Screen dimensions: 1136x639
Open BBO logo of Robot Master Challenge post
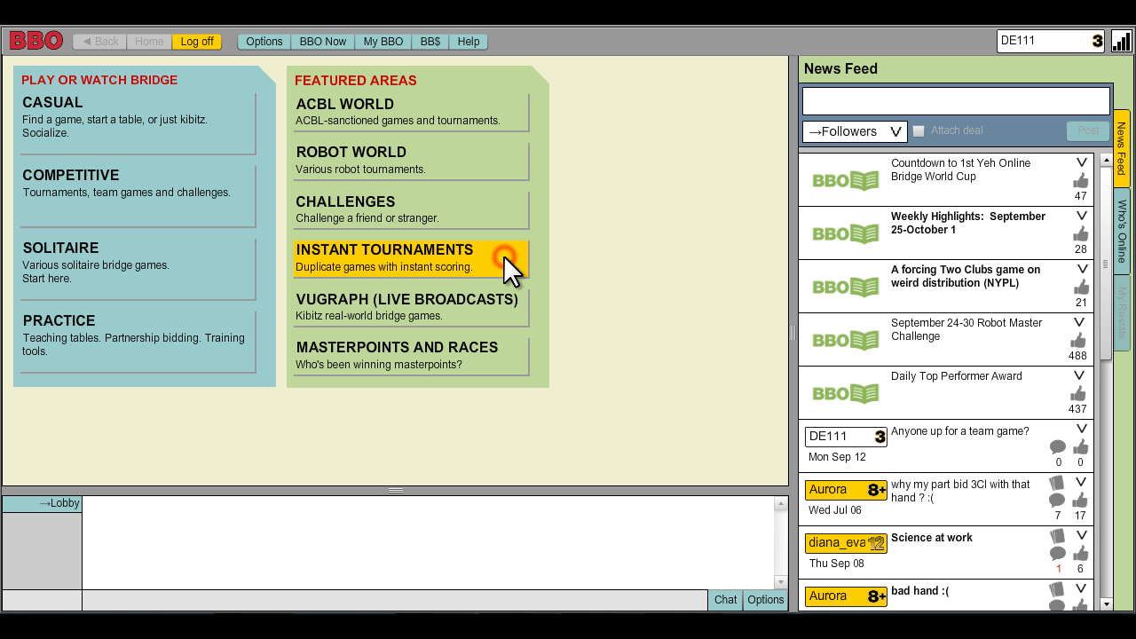point(846,341)
